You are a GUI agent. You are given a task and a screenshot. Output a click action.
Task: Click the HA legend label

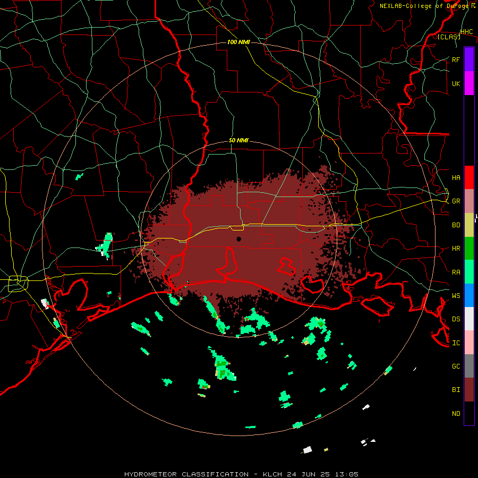click(x=456, y=177)
